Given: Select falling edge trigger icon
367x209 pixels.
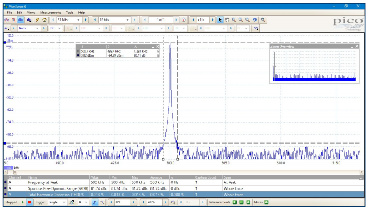Looking at the screenshot, I should 102,202.
